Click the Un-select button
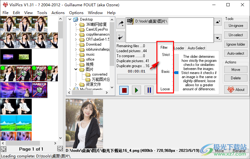Image resolution: width=250 pixels, height=159 pixels. coord(236,35)
